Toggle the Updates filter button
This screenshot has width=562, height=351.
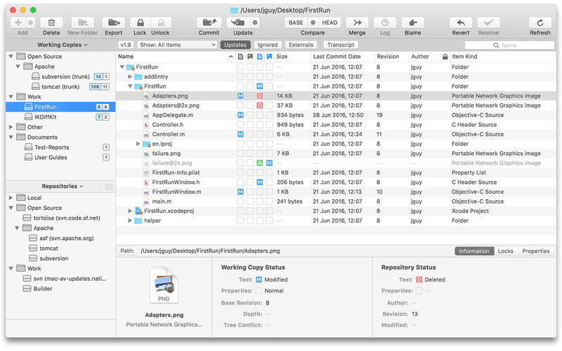tap(235, 45)
